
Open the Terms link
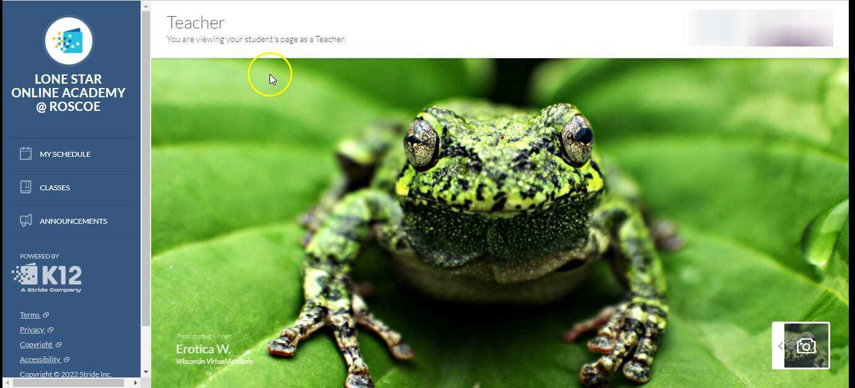coord(30,315)
